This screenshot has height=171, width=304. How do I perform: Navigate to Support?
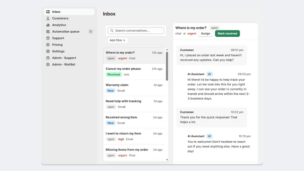point(69,38)
